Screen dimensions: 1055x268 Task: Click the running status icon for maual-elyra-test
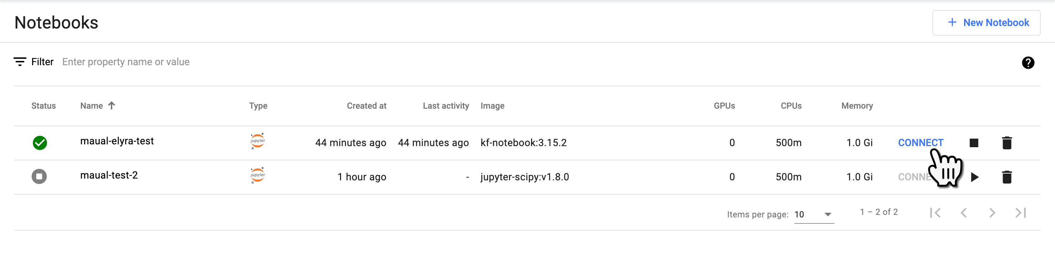tap(40, 143)
